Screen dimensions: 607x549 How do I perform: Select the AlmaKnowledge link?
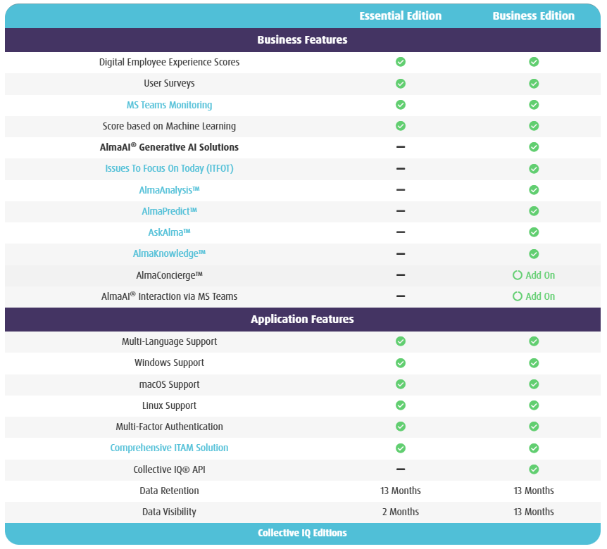[x=169, y=253]
